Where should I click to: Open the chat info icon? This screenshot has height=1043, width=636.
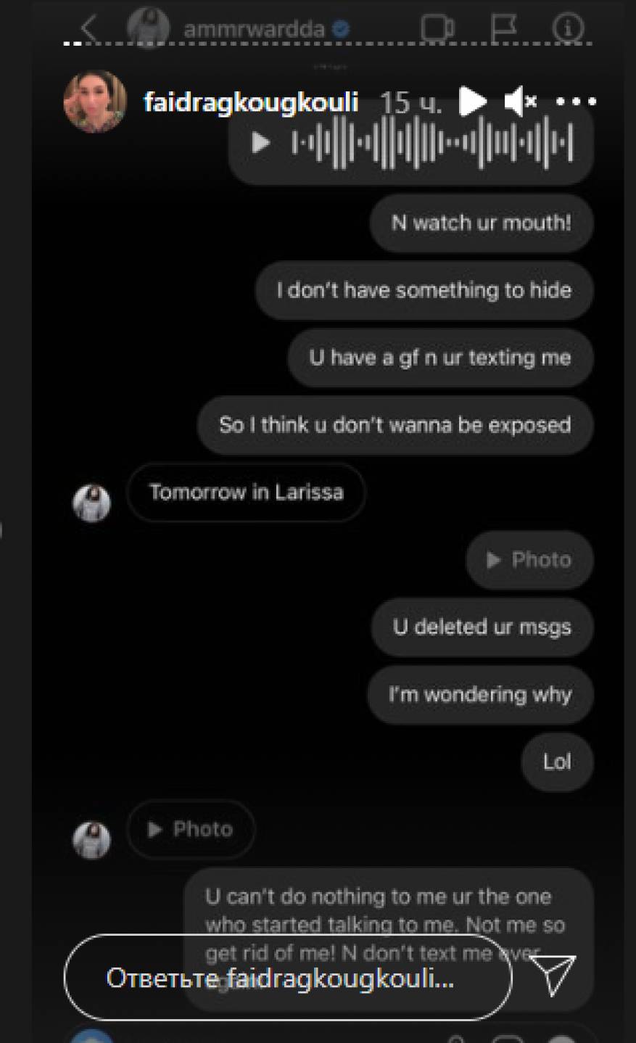pyautogui.click(x=568, y=28)
